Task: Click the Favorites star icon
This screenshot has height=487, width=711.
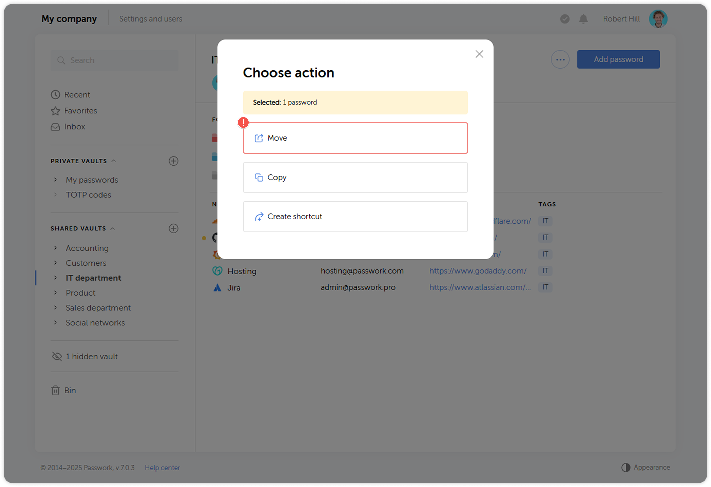Action: coord(56,111)
